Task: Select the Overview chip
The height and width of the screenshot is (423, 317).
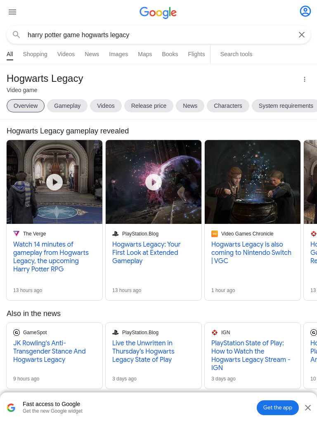Action: [x=26, y=106]
